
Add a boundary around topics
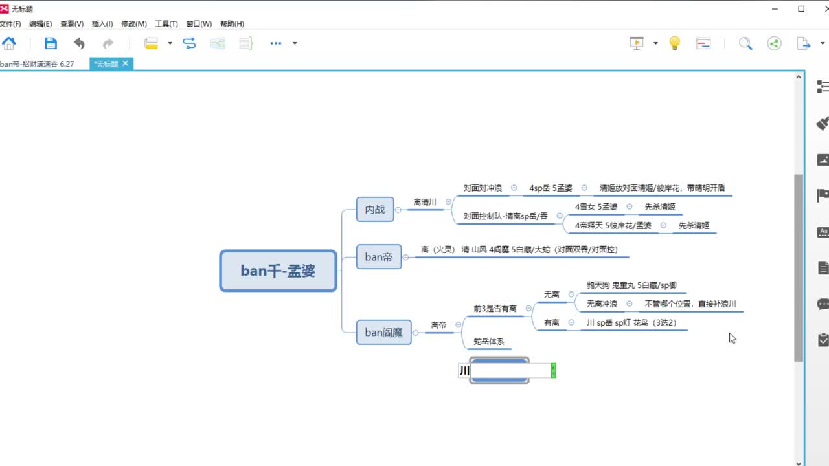tap(218, 43)
